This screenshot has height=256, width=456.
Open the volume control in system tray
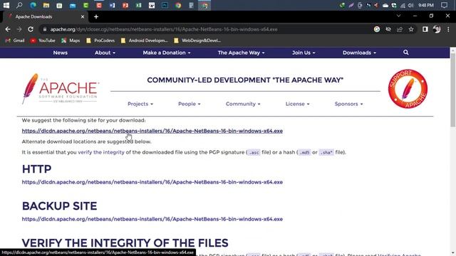point(410,5)
